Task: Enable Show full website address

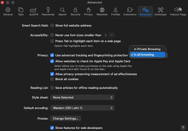Action: pyautogui.click(x=52, y=26)
